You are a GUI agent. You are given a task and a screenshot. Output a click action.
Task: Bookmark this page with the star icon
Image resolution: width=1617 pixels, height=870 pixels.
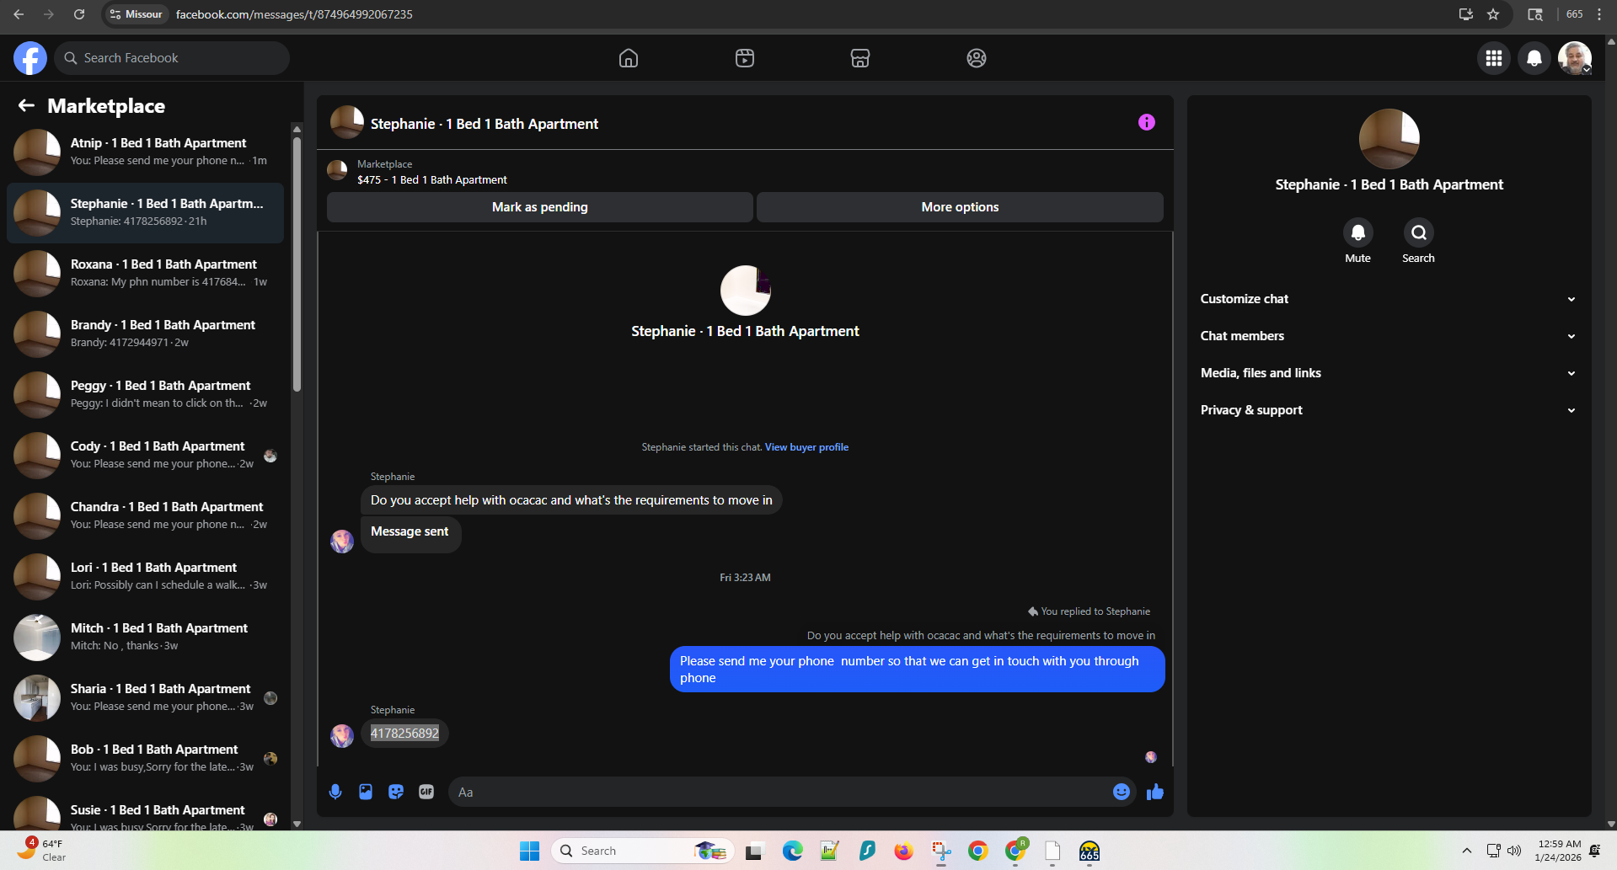1493,14
